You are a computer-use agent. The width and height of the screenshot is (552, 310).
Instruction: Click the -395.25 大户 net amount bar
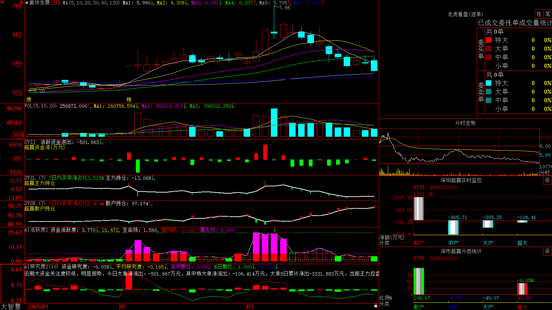click(488, 224)
